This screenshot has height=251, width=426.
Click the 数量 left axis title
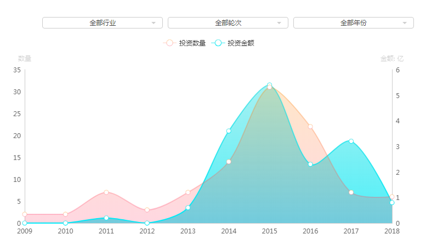pos(25,59)
